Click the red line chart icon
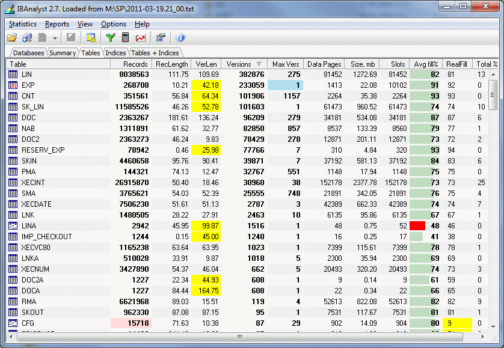The width and height of the screenshot is (504, 348). (x=140, y=38)
